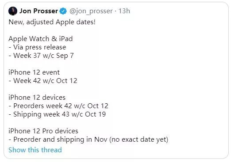Select the 'Preorders week 42 w/c Oct 12' line
The height and width of the screenshot is (162, 234).
(58, 106)
